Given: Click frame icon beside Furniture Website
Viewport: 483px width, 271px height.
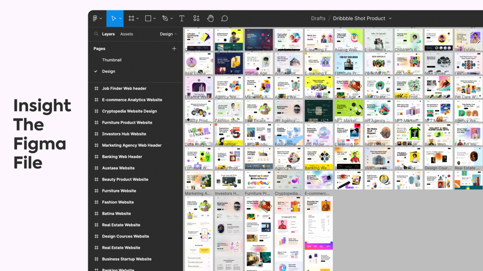Looking at the screenshot, I should [97, 191].
